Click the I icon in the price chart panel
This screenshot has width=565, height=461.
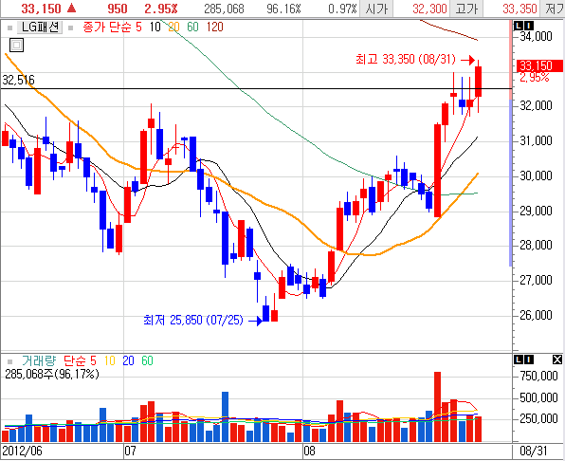[x=529, y=26]
